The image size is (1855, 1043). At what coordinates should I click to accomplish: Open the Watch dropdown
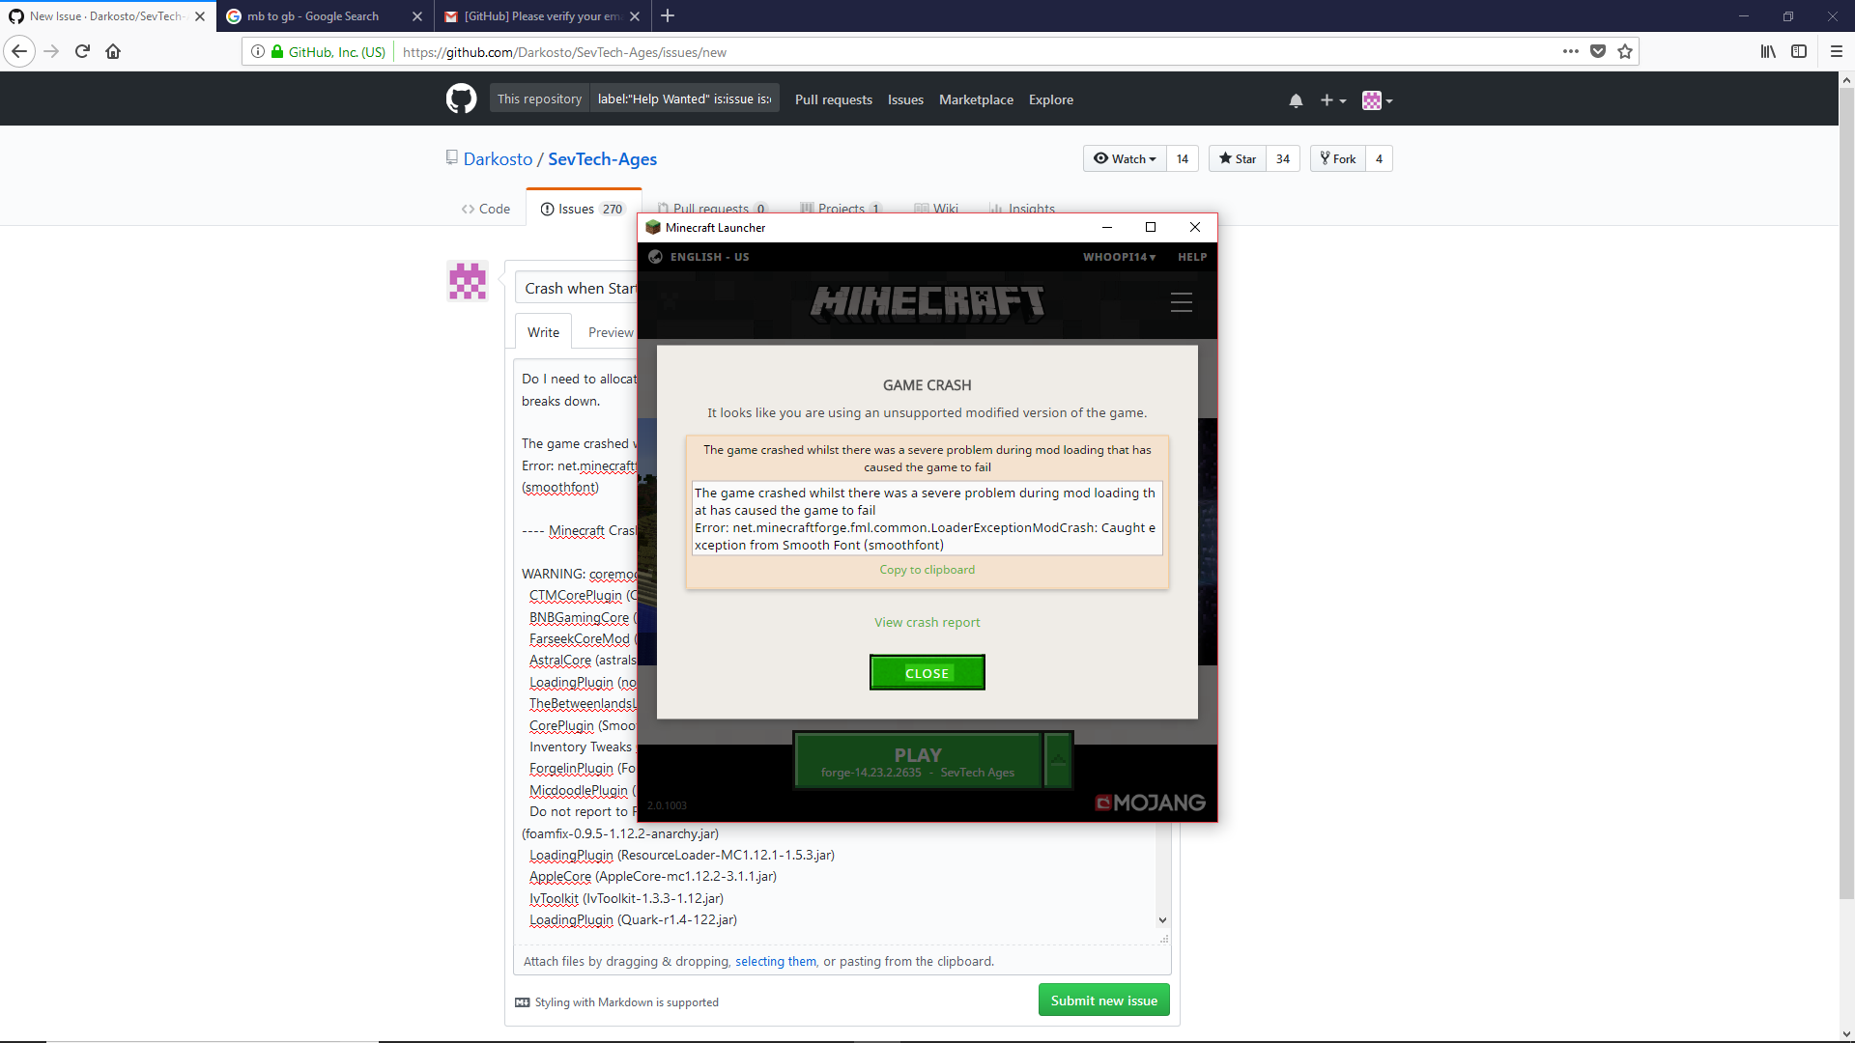coord(1125,158)
